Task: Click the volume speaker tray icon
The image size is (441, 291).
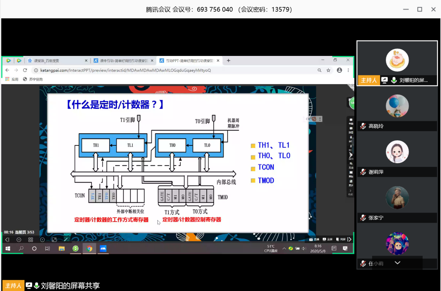Action: point(304,249)
